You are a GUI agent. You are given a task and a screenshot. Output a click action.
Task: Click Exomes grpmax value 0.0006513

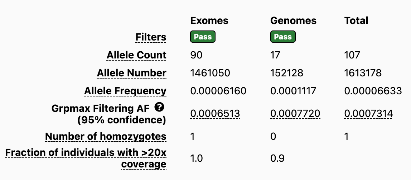[215, 114]
